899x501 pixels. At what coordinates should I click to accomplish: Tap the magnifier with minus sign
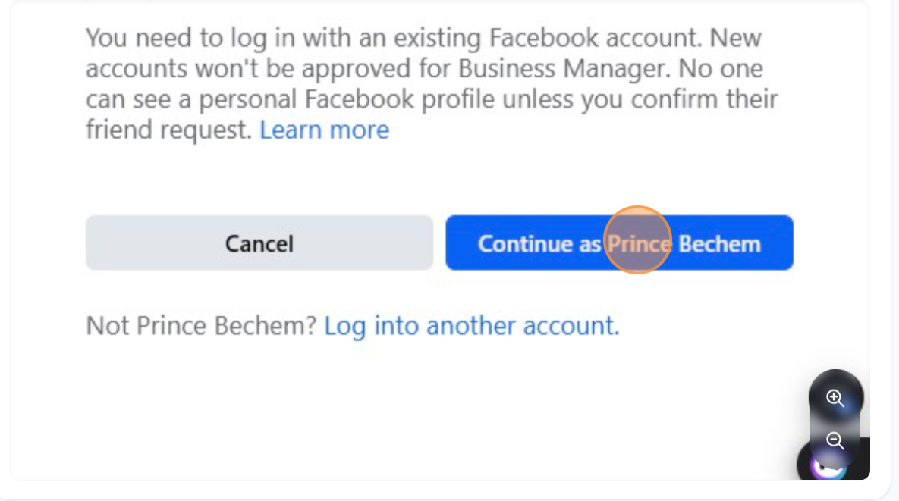[835, 440]
